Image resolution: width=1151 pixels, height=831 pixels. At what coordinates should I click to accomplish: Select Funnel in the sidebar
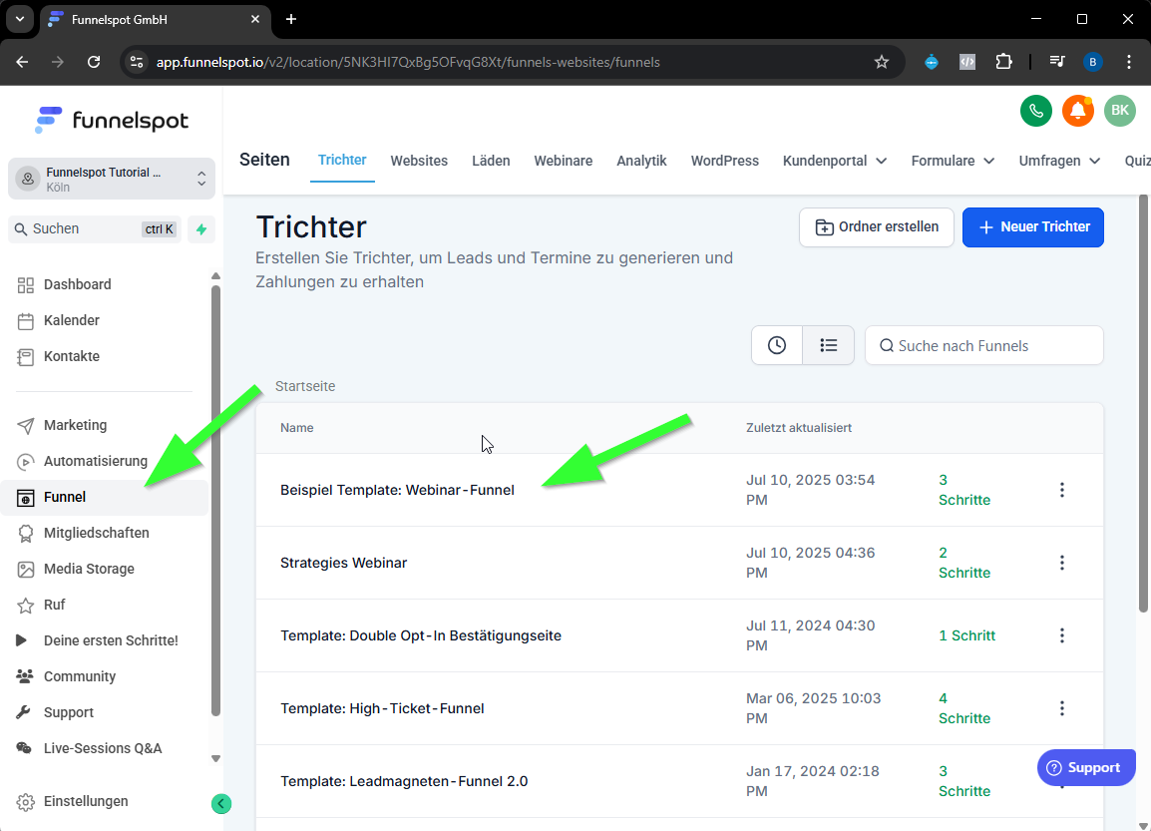(x=105, y=498)
